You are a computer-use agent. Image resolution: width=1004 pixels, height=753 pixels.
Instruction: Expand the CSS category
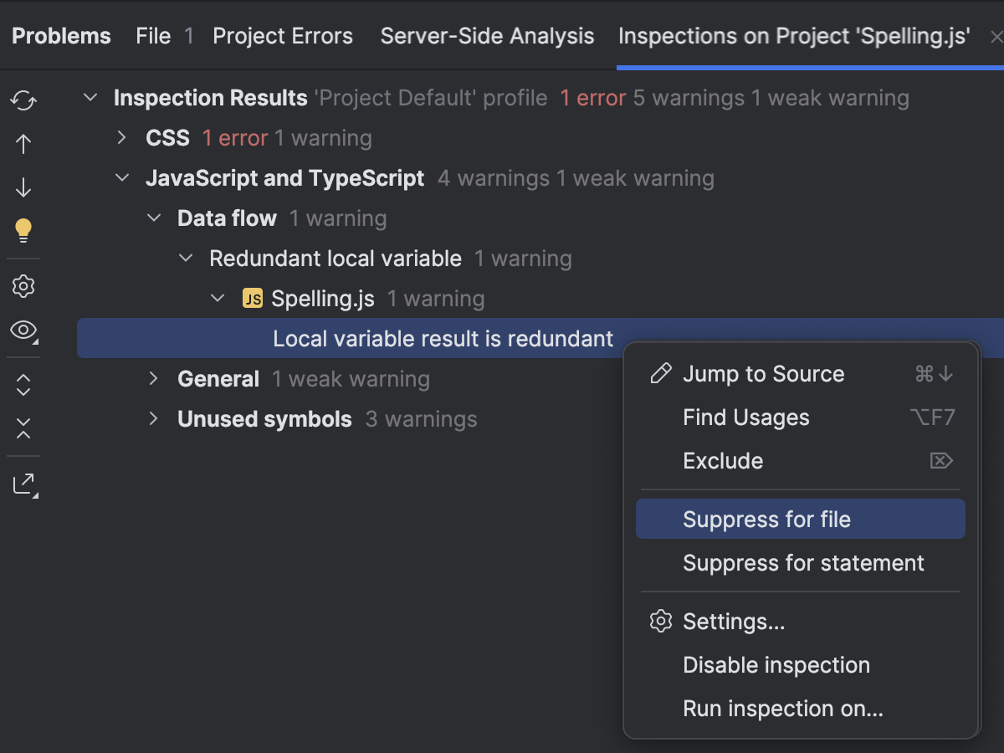point(122,137)
